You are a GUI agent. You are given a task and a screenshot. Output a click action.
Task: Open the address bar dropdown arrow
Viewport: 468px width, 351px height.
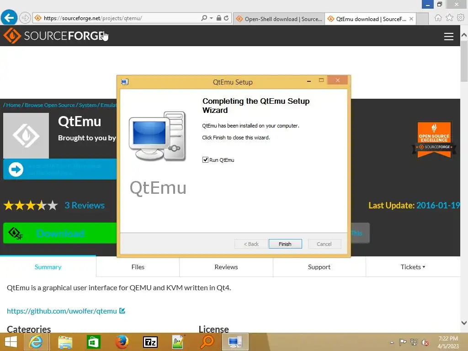[211, 18]
